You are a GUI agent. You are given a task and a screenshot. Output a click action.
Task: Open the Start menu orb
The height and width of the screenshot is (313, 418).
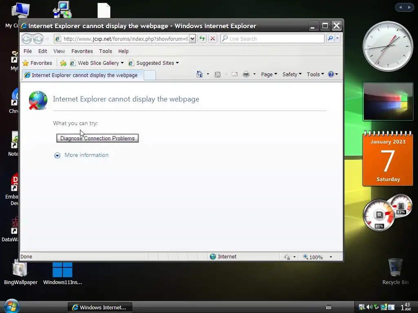coord(12,306)
